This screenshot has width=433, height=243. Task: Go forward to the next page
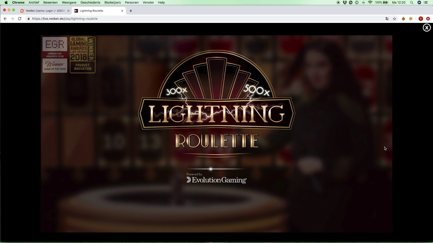pos(12,19)
